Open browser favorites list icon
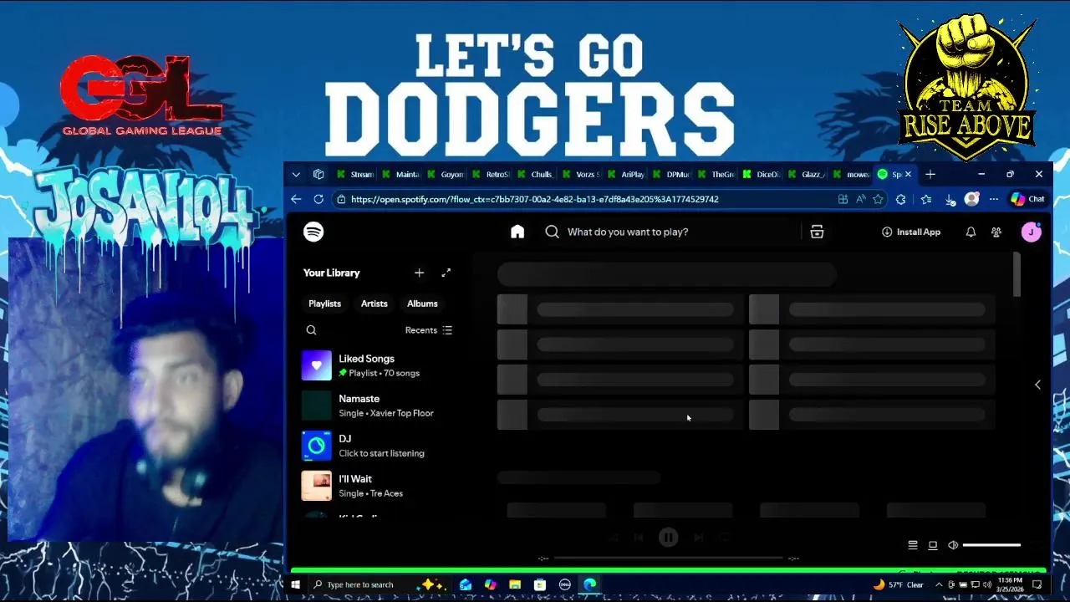Screen dimensions: 1070x602 click(925, 199)
